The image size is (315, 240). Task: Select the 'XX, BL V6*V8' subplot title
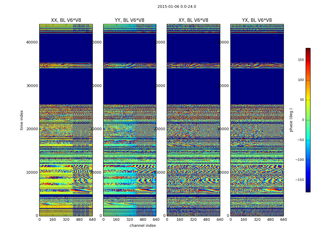pyautogui.click(x=66, y=20)
